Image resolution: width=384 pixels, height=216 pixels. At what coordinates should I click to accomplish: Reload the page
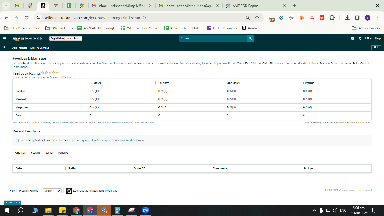(x=27, y=18)
